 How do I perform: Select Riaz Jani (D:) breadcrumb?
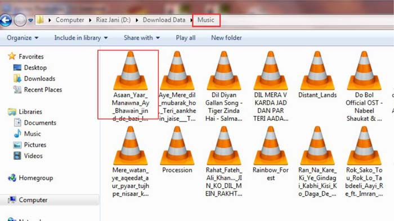113,20
